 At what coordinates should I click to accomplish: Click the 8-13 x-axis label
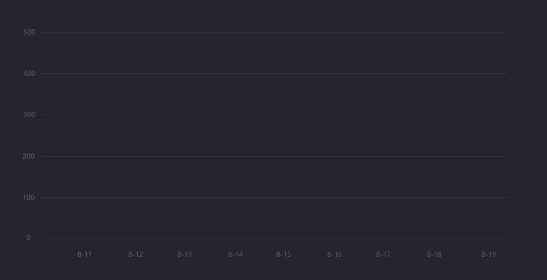point(184,254)
